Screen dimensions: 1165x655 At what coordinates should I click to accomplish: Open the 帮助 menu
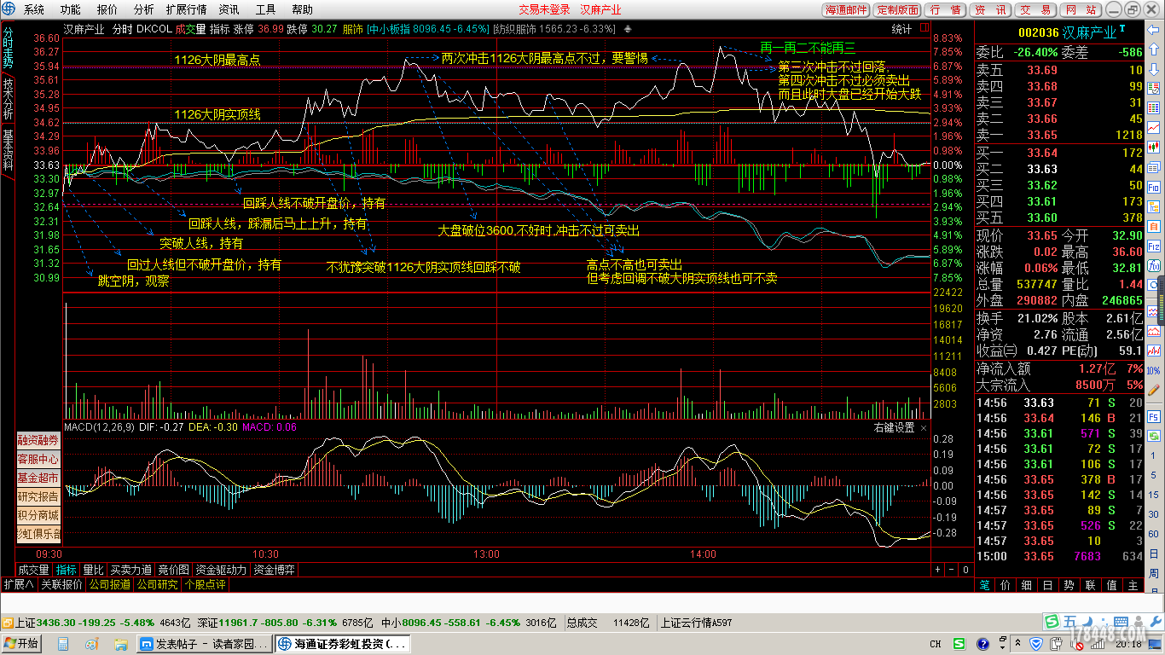[x=302, y=9]
